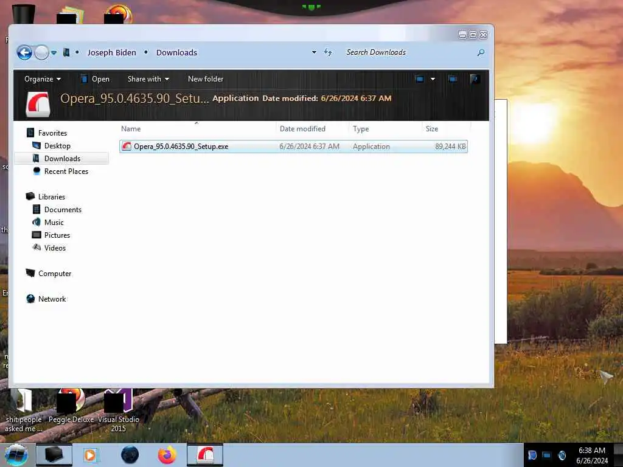The image size is (623, 467).
Task: Click the search magnifier icon
Action: pyautogui.click(x=481, y=52)
